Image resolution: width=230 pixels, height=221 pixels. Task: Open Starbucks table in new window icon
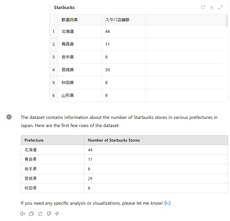pyautogui.click(x=203, y=7)
